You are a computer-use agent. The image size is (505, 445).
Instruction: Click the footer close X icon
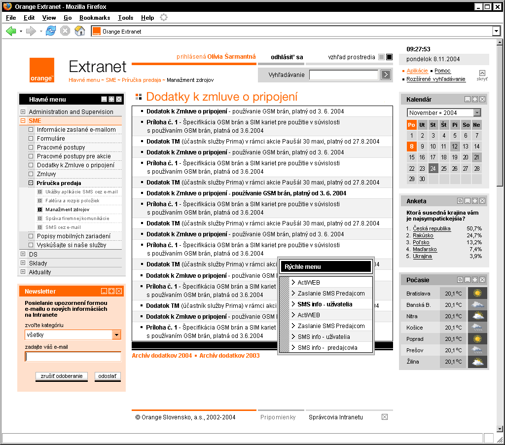pyautogui.click(x=385, y=417)
